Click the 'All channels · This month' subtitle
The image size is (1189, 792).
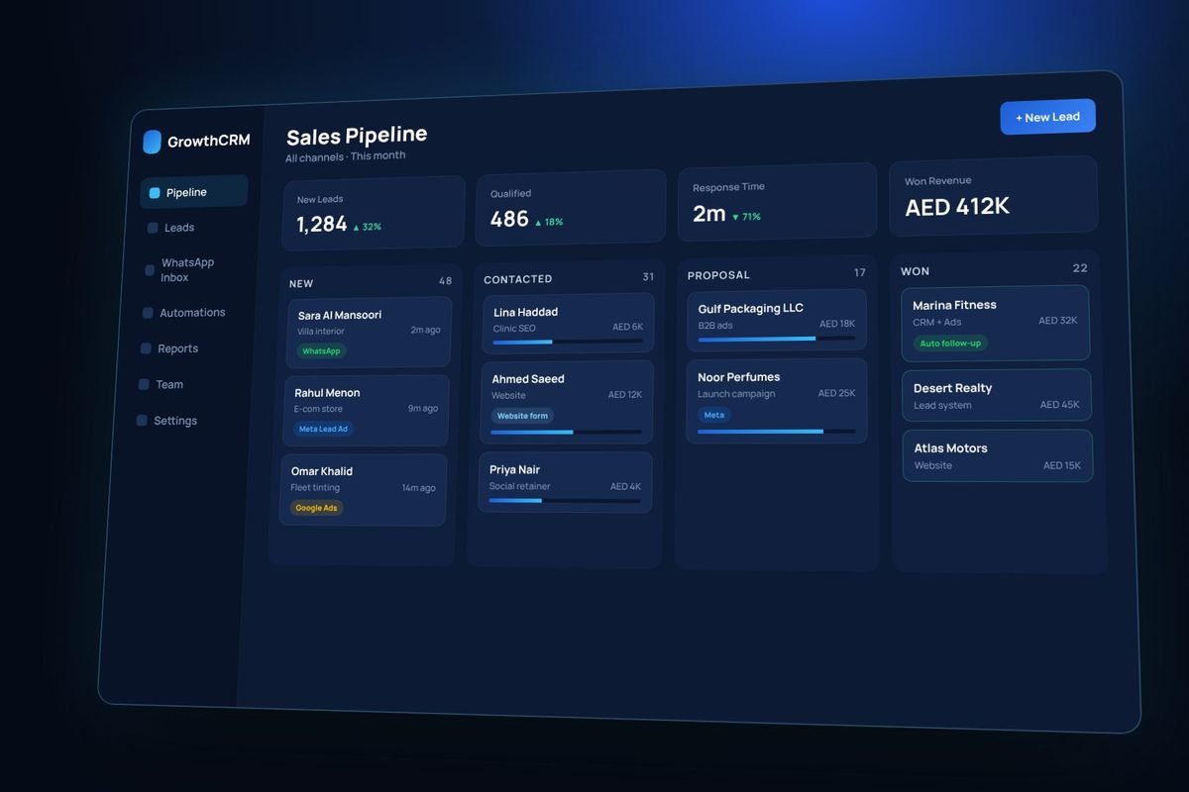tap(345, 156)
